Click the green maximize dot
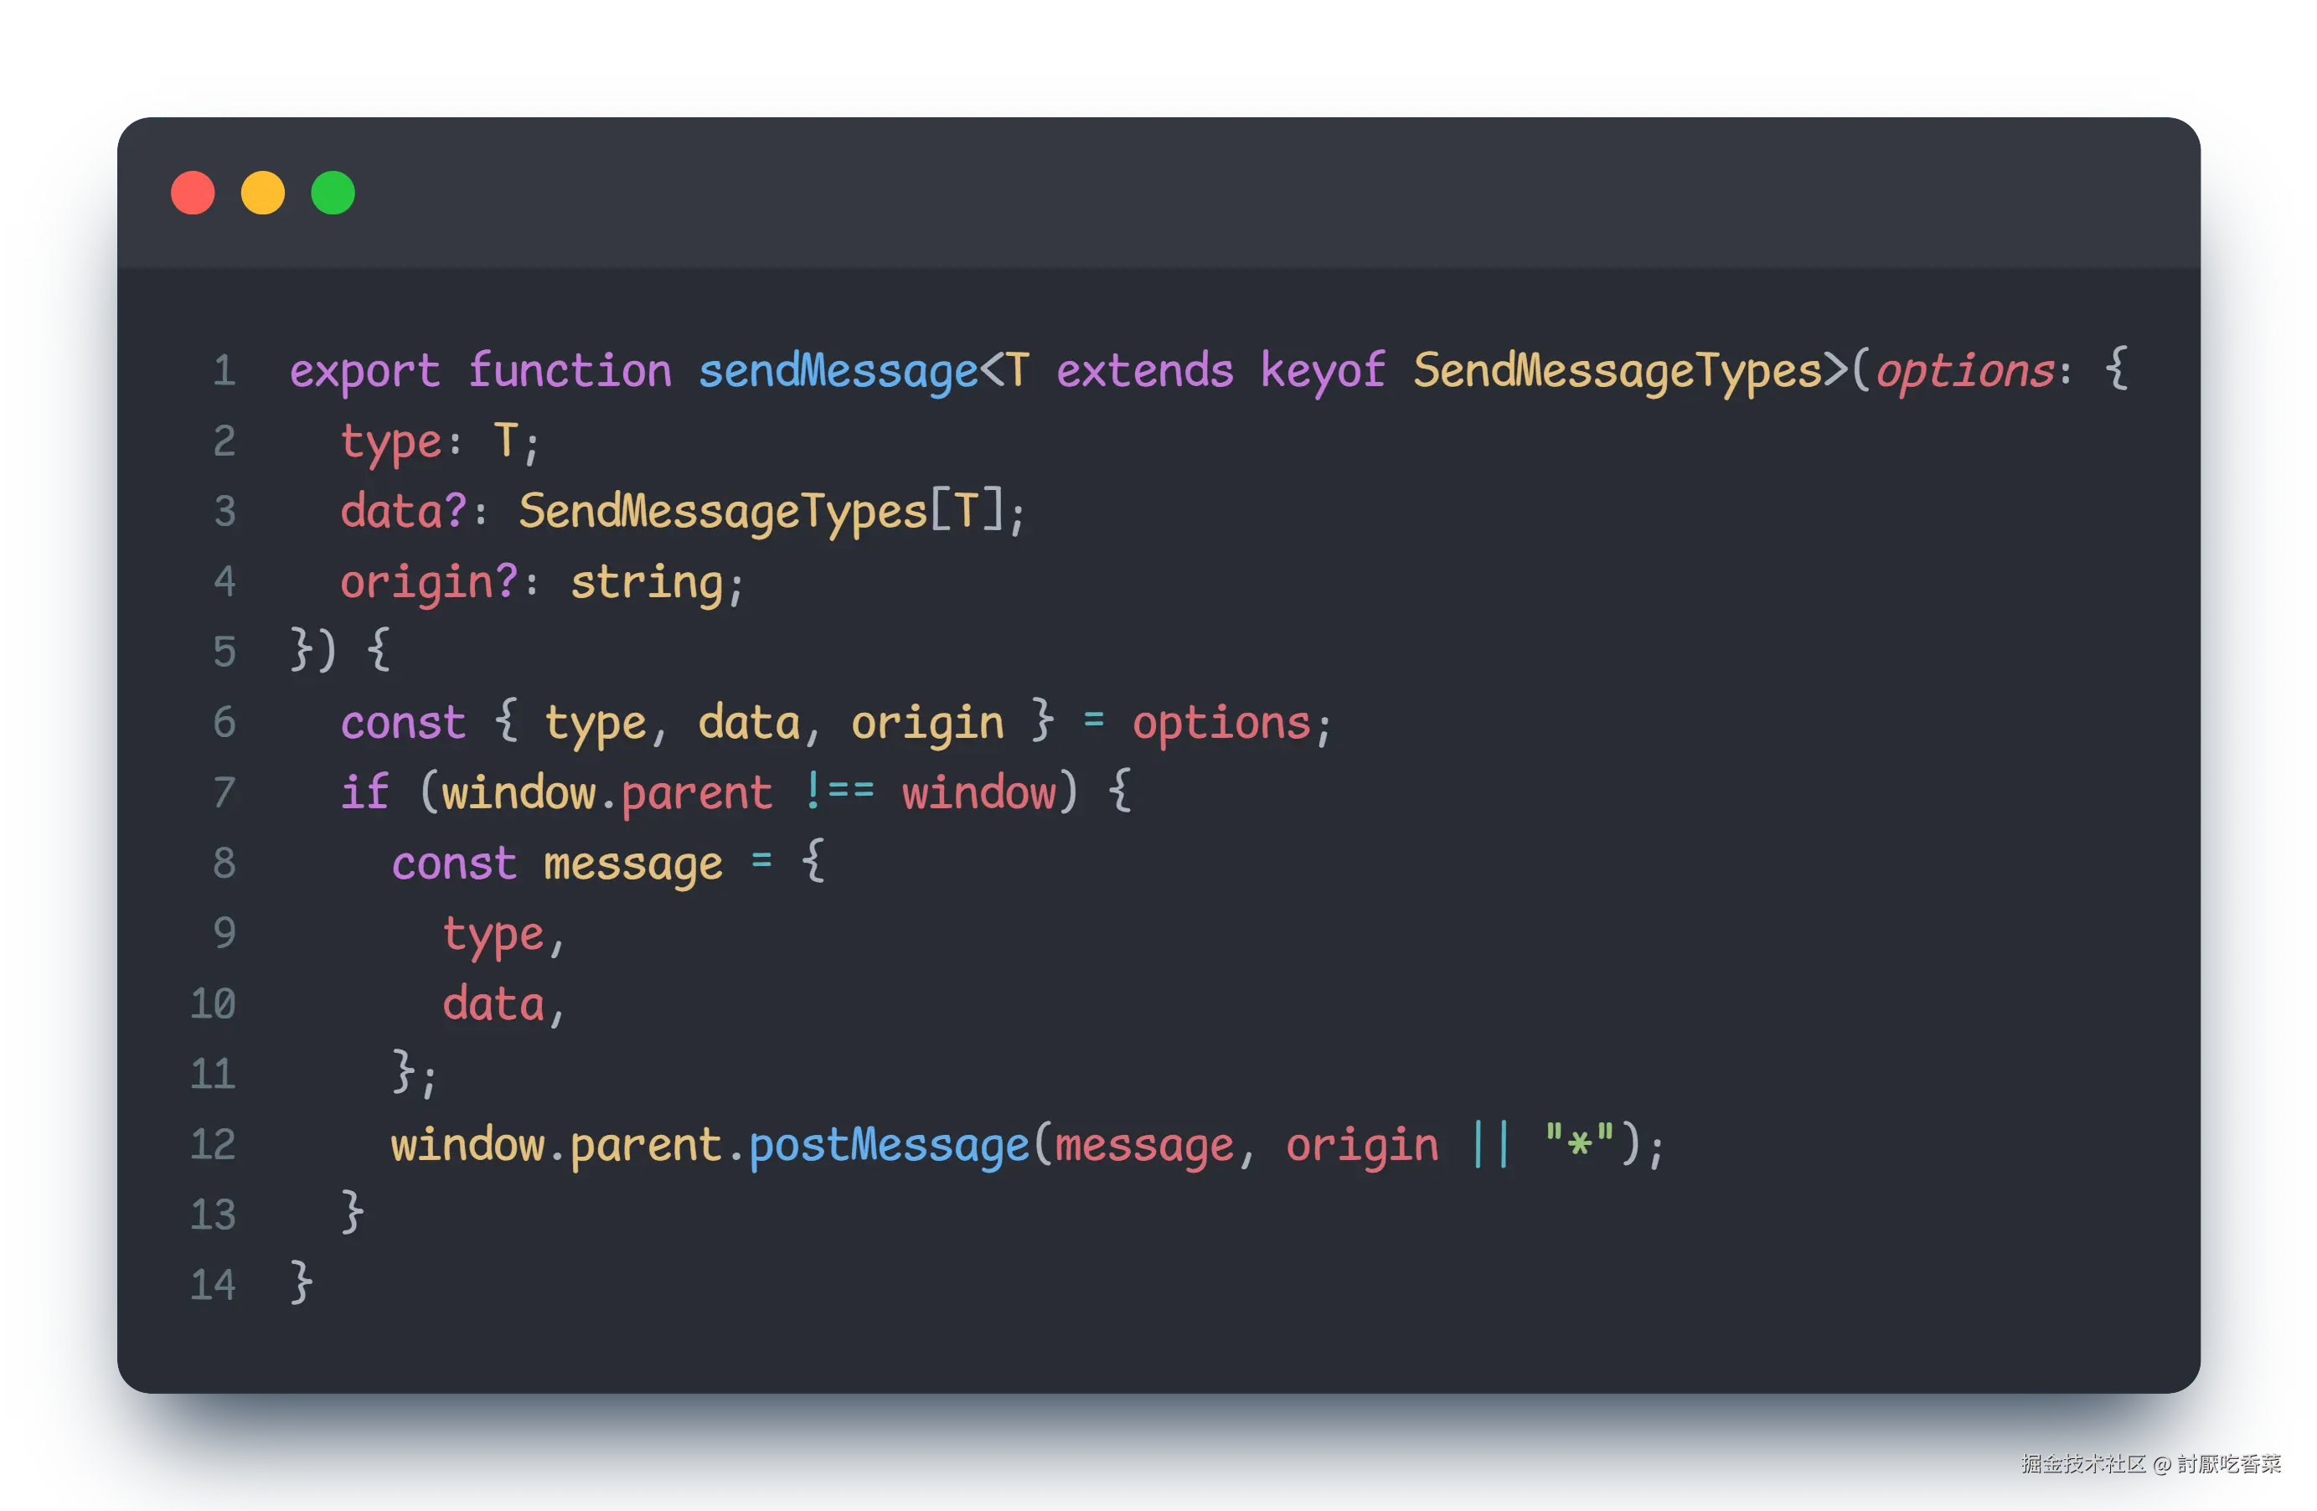The width and height of the screenshot is (2317, 1511). click(x=333, y=193)
